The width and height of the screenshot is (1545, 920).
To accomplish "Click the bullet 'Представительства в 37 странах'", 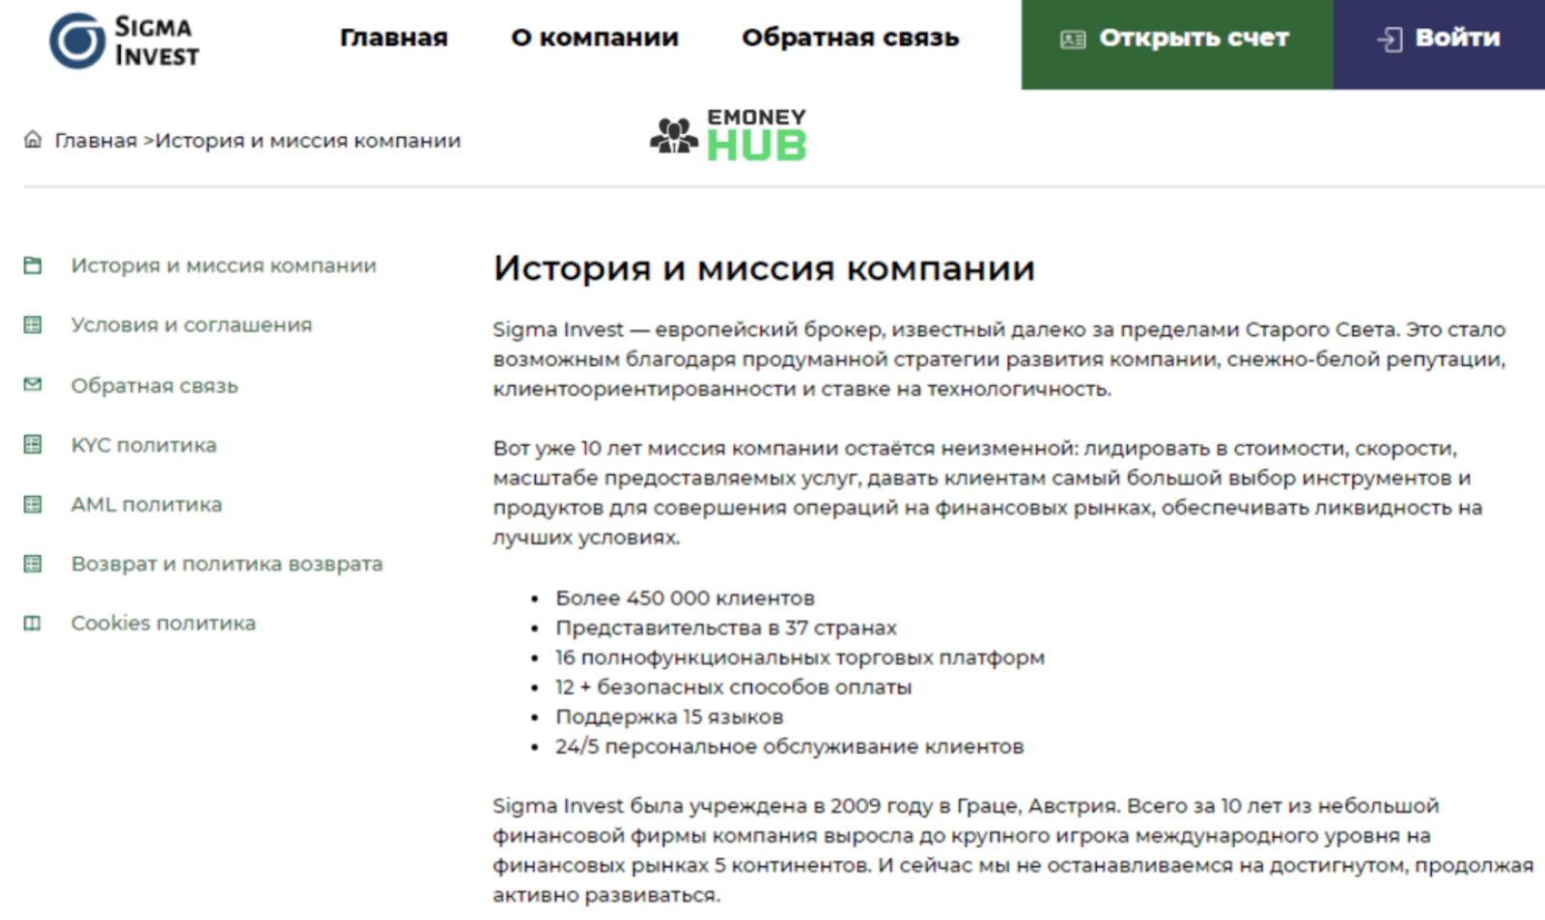I will pyautogui.click(x=726, y=627).
